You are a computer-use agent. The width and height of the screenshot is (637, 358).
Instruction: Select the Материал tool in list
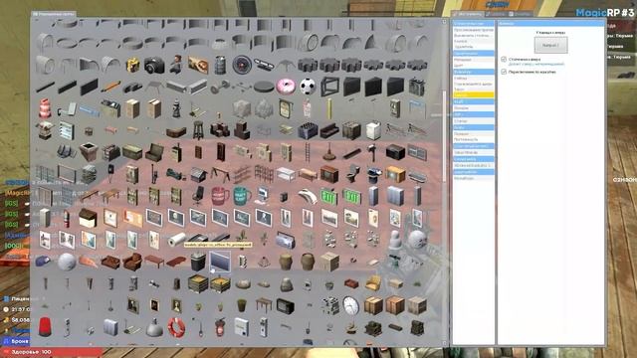474,60
